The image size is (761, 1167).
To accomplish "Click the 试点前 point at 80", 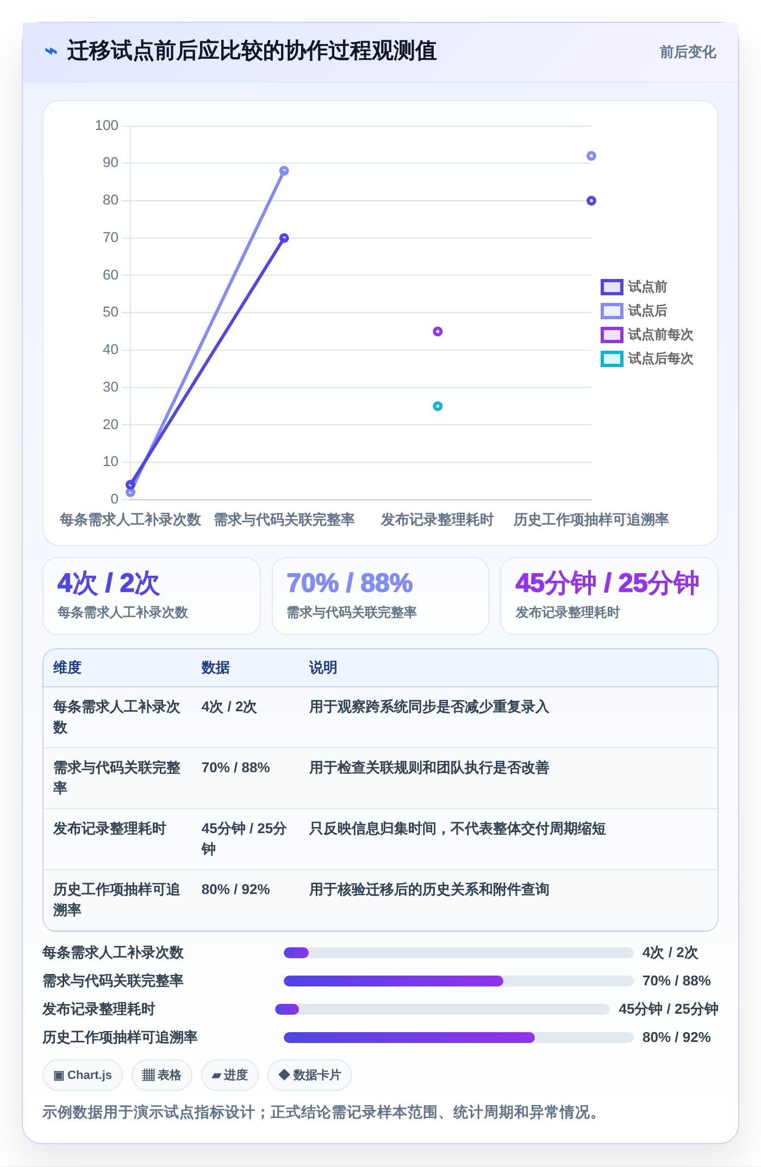I will (591, 201).
